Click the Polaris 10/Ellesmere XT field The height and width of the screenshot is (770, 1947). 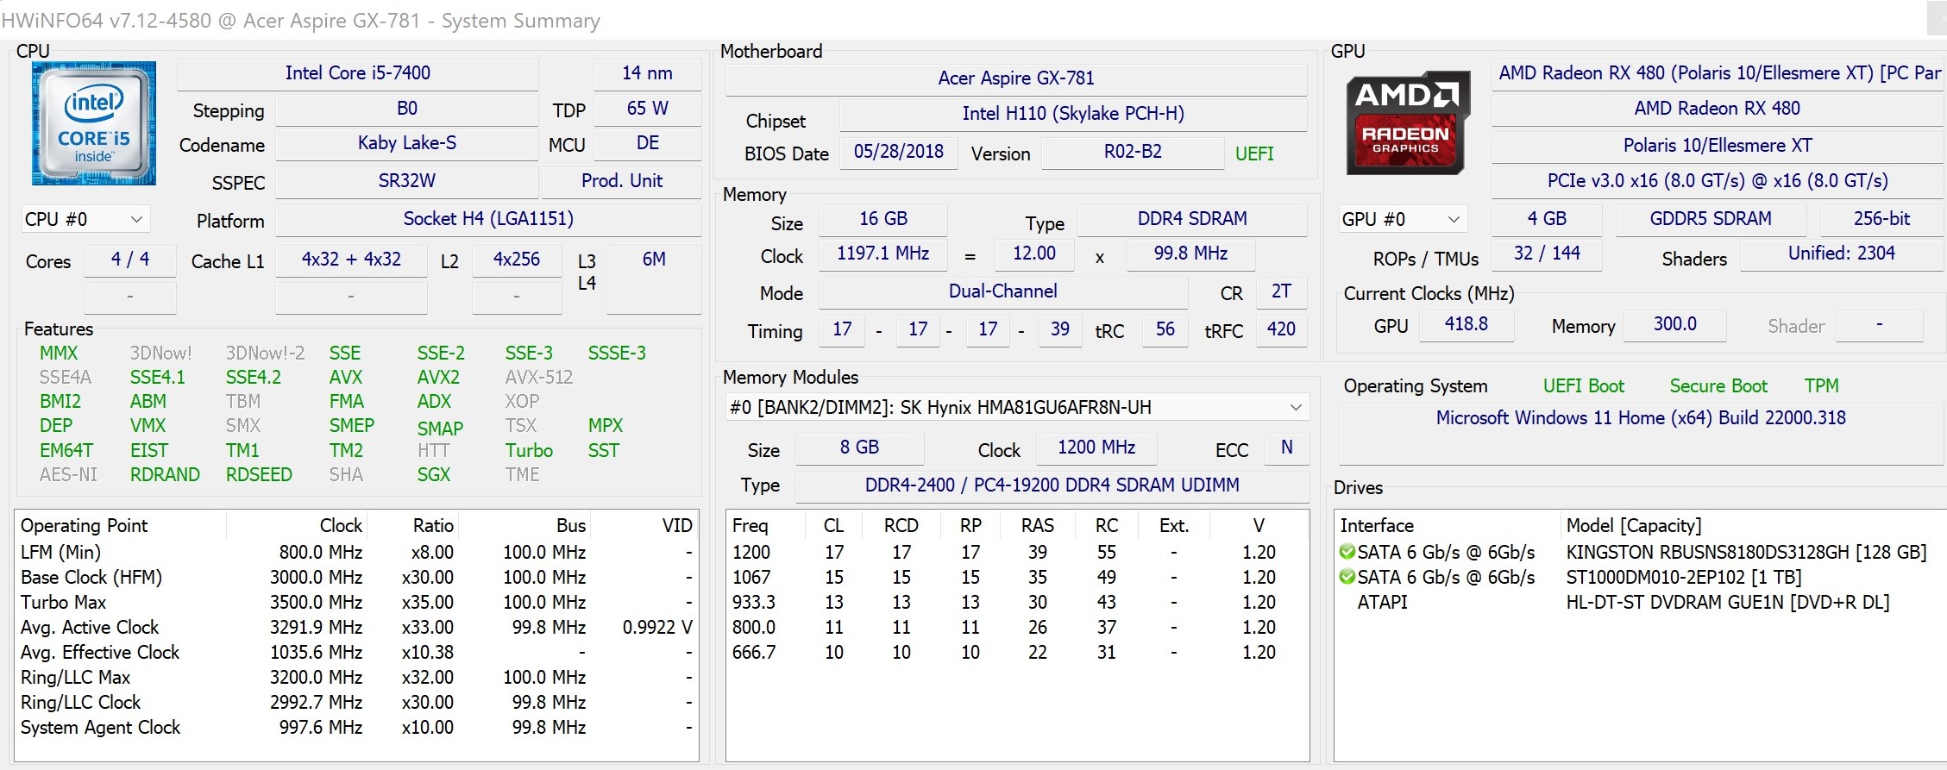pos(1717,146)
